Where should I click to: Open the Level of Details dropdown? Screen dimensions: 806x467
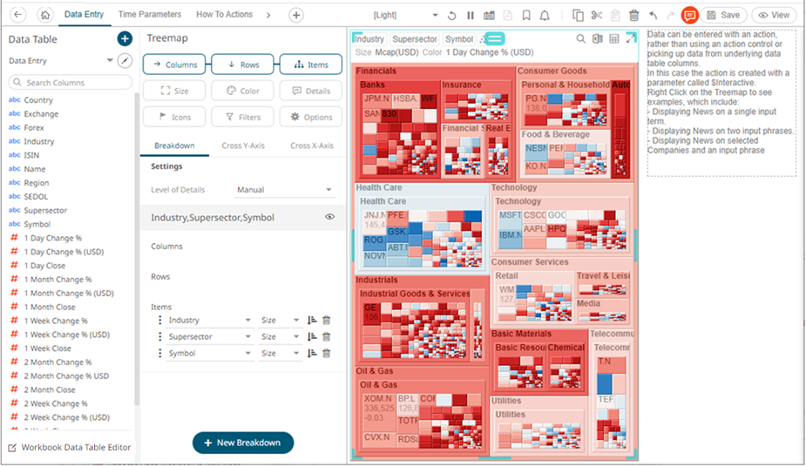coord(285,189)
